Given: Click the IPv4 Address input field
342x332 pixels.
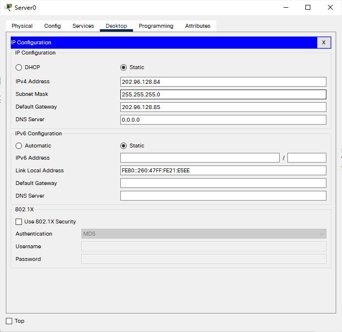Looking at the screenshot, I should 223,82.
